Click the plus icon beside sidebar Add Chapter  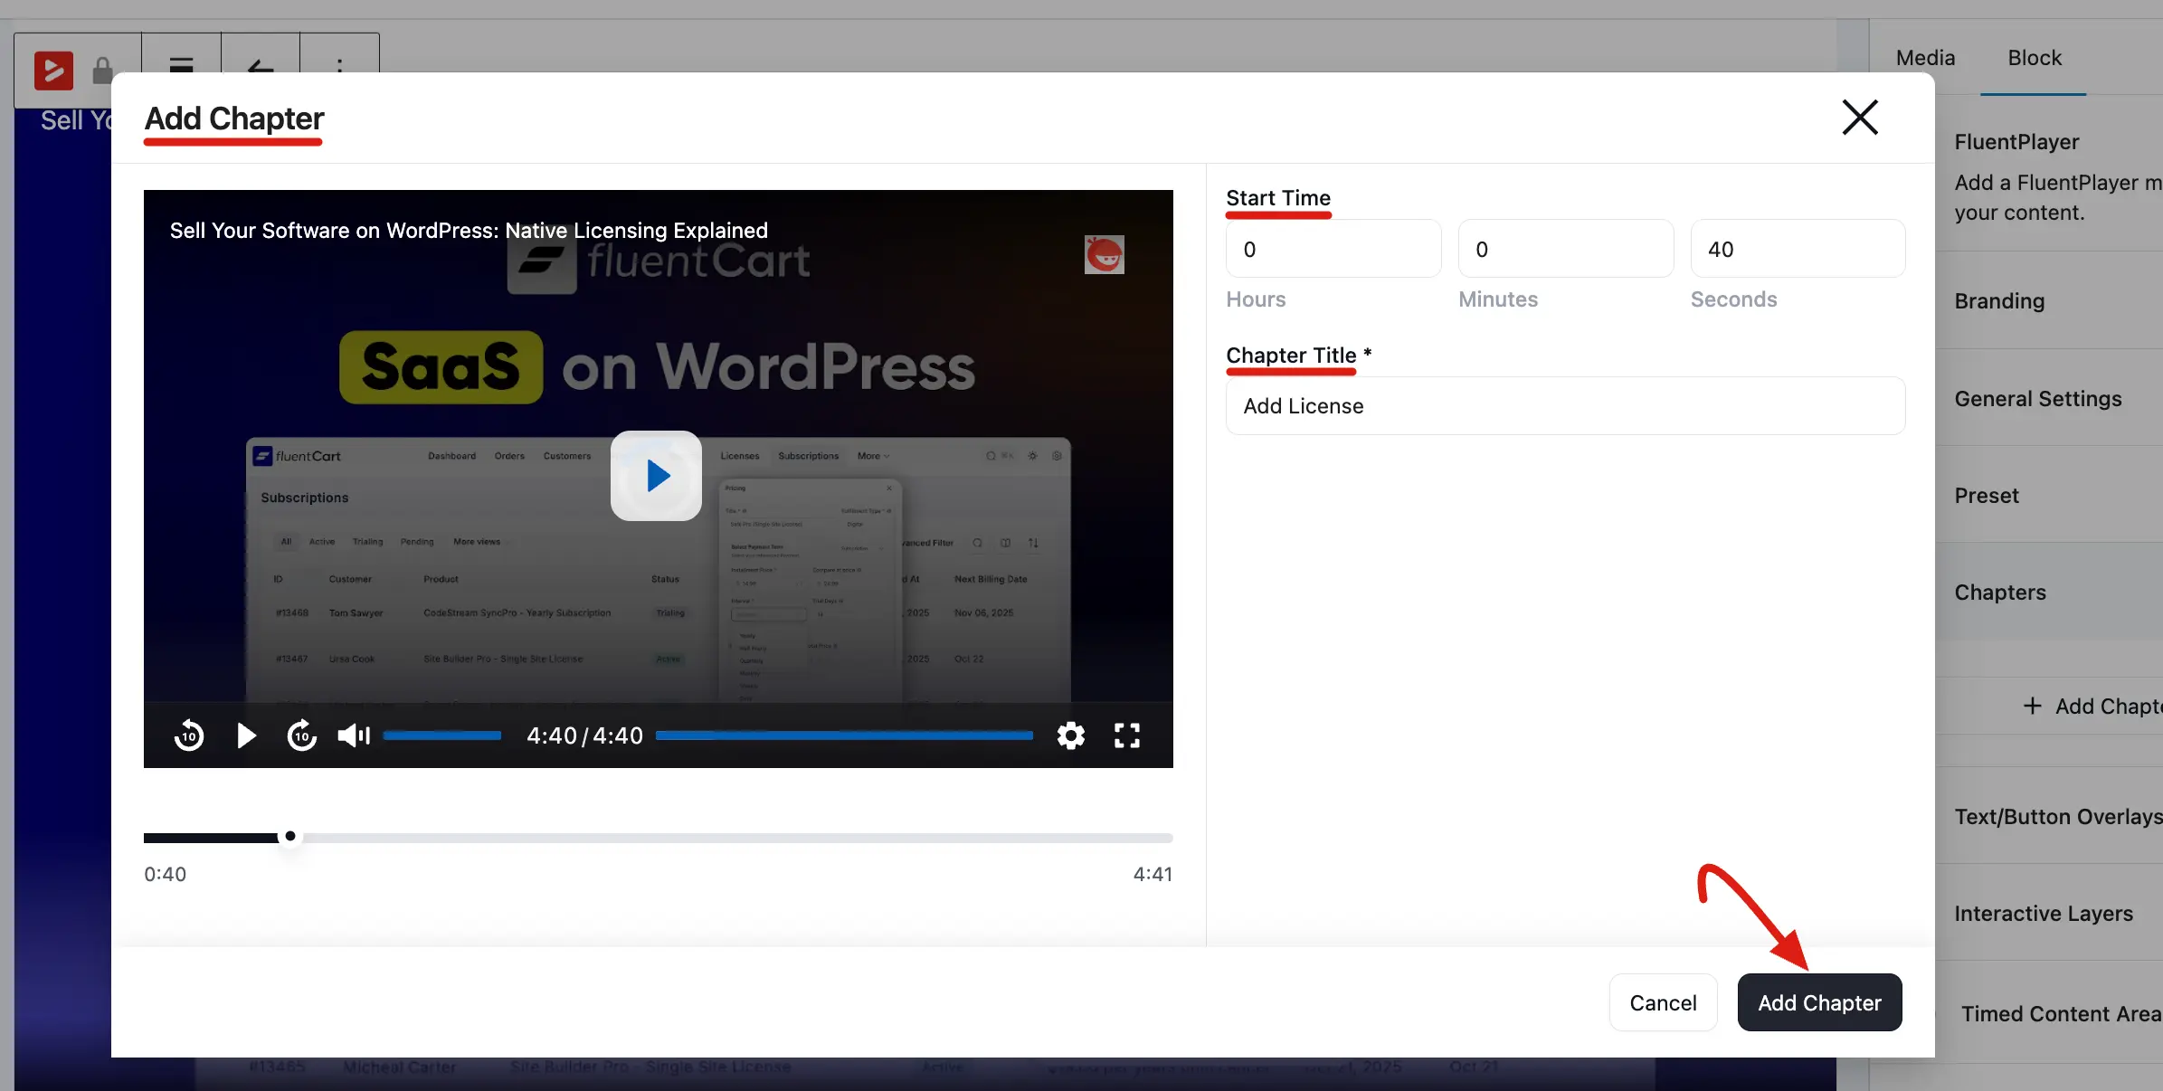[x=2032, y=706]
